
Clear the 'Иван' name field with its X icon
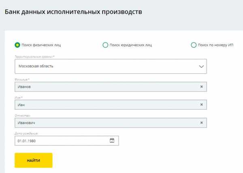(x=201, y=105)
